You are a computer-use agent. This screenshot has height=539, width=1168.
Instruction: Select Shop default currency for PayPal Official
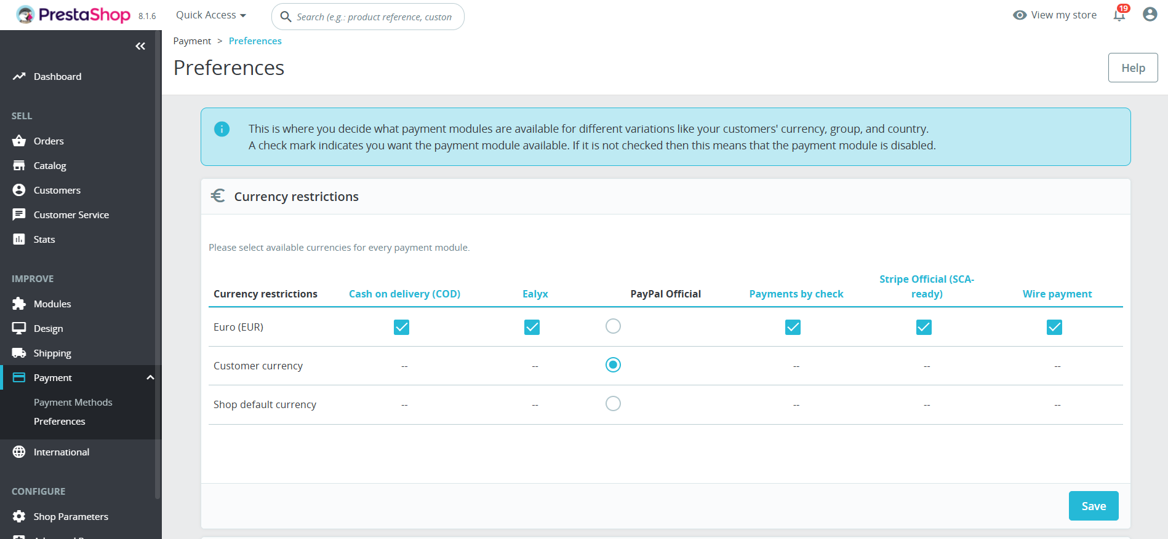click(613, 404)
